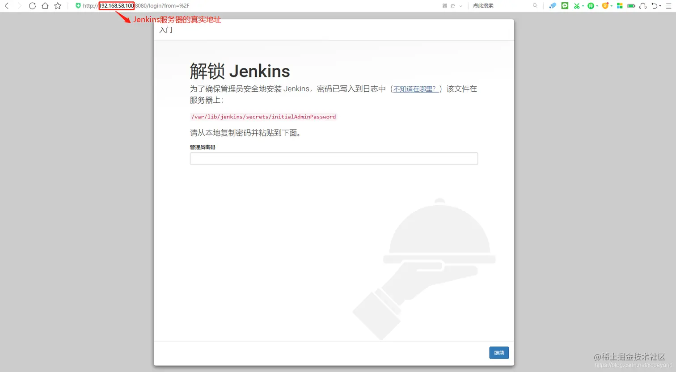Open the search mode dropdown beside address bar

(461, 6)
